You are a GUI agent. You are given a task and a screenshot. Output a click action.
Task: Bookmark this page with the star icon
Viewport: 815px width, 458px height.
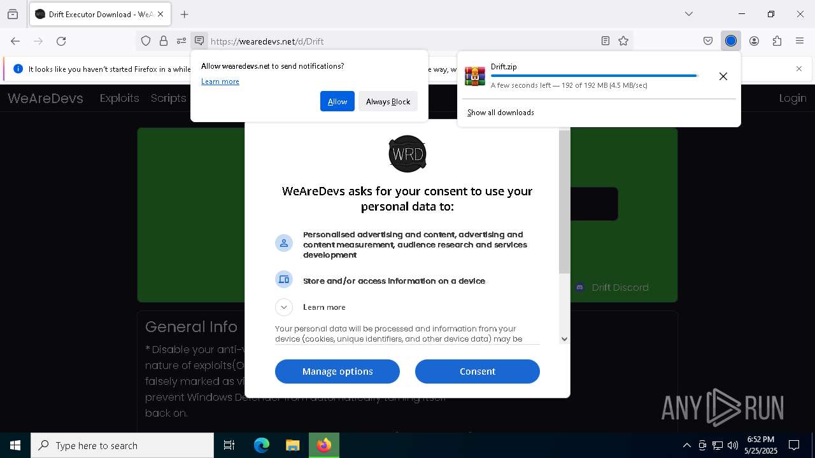coord(623,41)
